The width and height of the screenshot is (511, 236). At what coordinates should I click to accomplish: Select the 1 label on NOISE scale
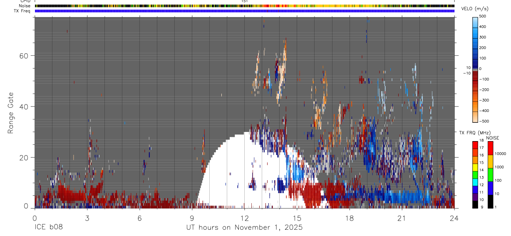click(x=496, y=207)
